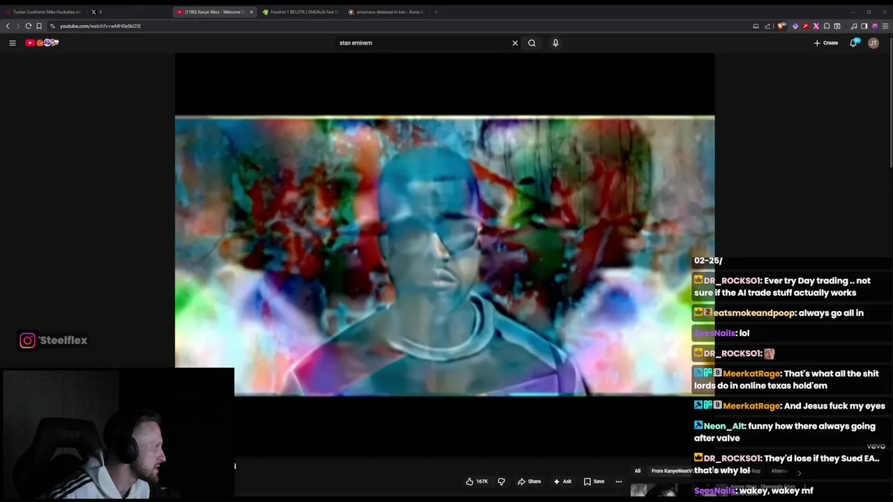Open the browser hamburger menu
893x502 pixels.
(885, 26)
